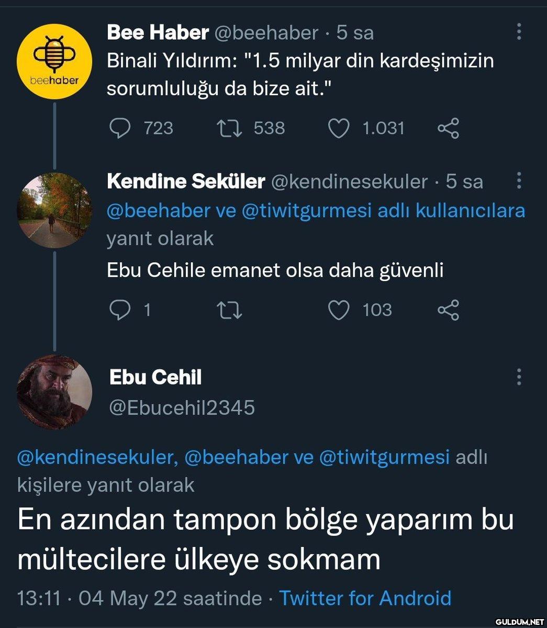Click the Kendine Seküler display name
Viewport: 547px width, 628px height.
(x=186, y=181)
